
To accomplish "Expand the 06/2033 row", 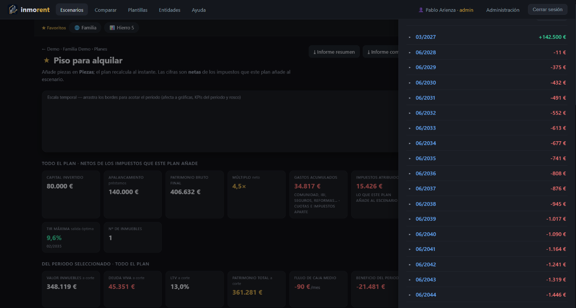I will point(486,128).
